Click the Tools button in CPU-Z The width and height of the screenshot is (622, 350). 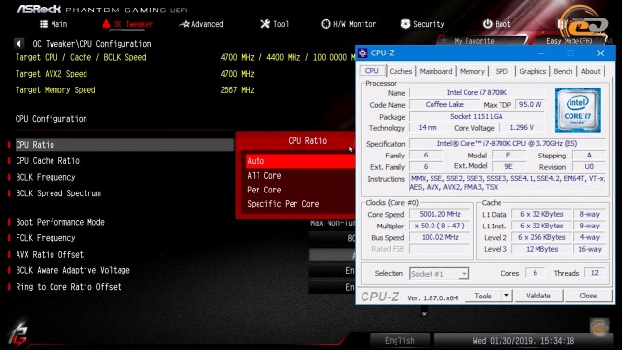[x=483, y=296]
